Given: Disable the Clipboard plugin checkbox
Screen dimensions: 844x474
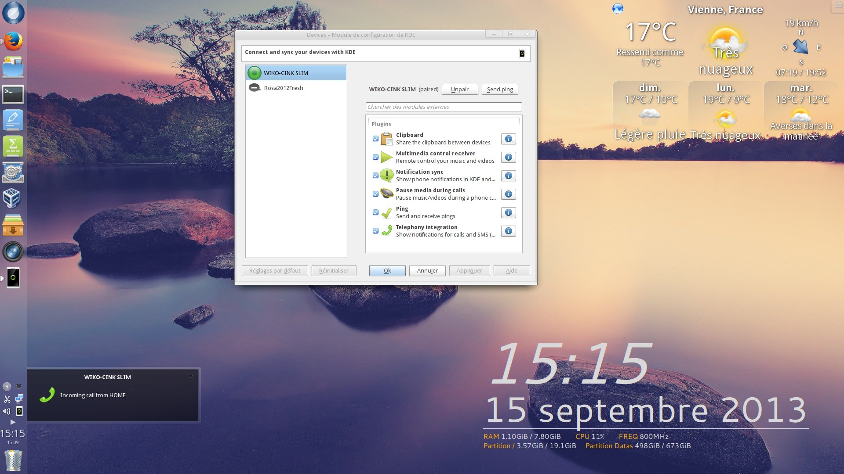Looking at the screenshot, I should pyautogui.click(x=375, y=139).
